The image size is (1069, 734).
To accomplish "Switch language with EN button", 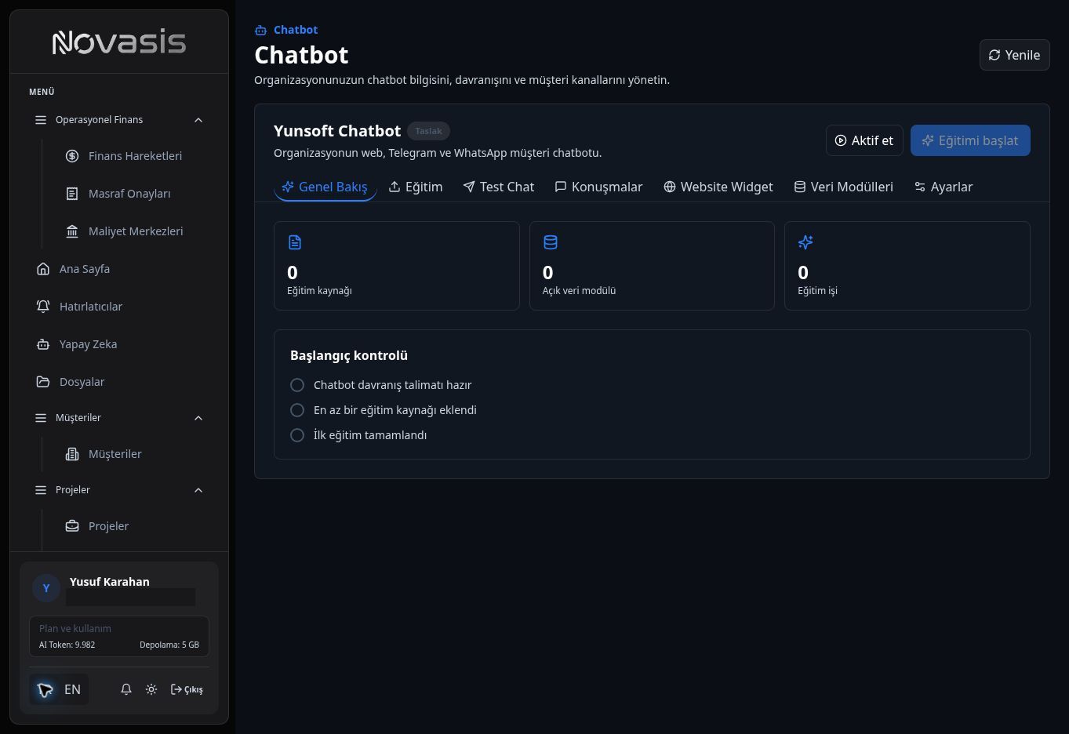I will [x=59, y=689].
